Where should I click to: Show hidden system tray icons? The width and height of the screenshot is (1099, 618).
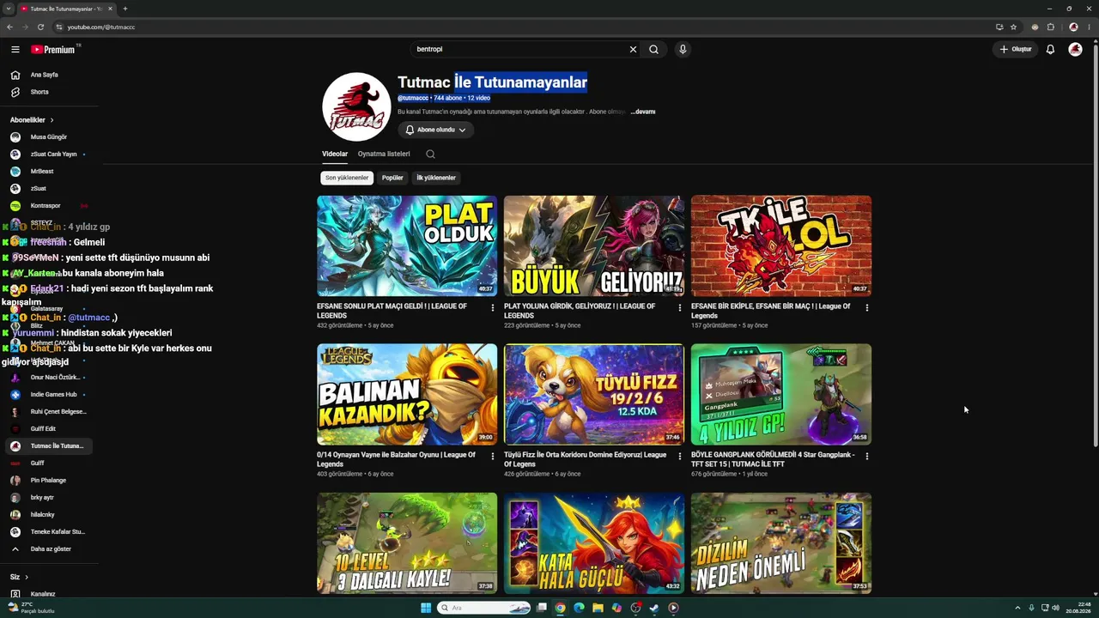tap(1017, 608)
